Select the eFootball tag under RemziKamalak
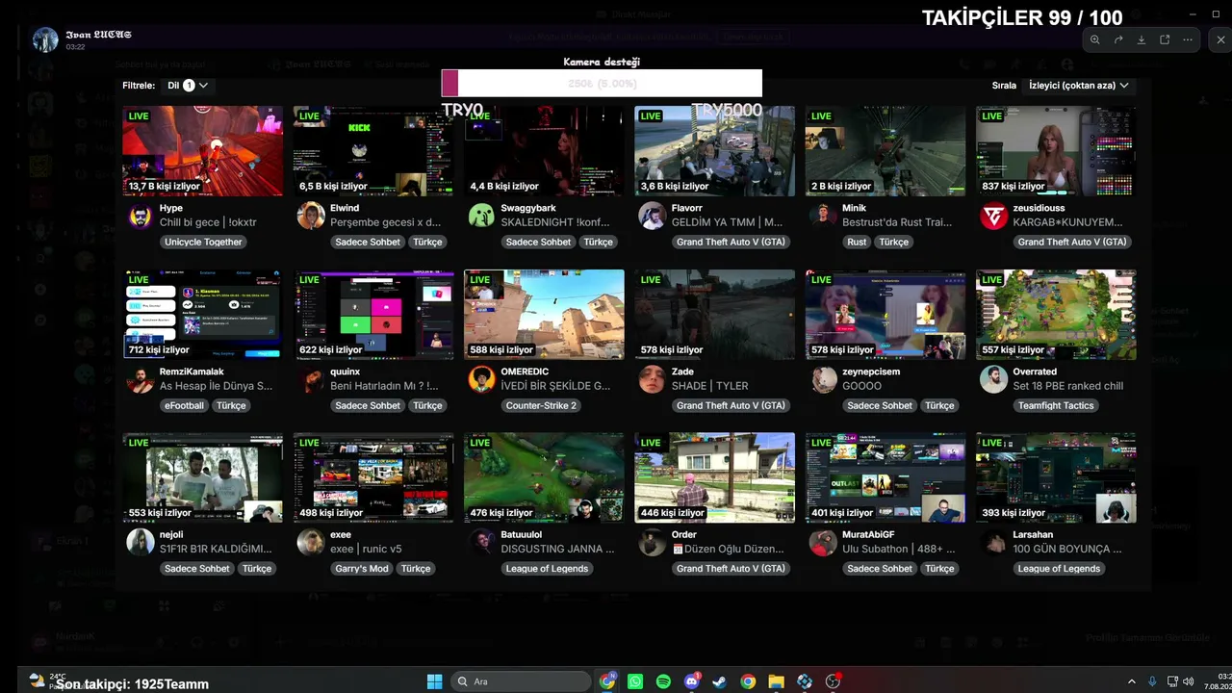Viewport: 1232px width, 693px height. click(184, 406)
